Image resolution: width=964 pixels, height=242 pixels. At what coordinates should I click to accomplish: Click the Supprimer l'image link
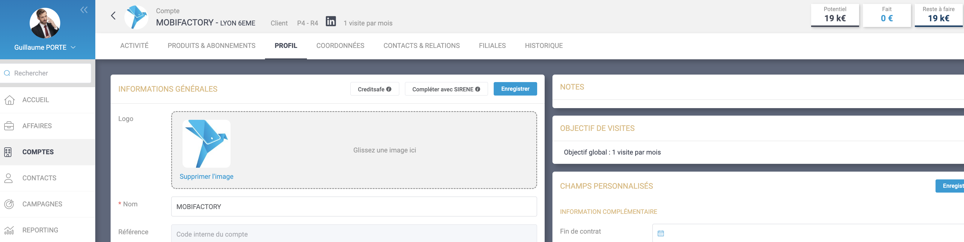coord(206,176)
